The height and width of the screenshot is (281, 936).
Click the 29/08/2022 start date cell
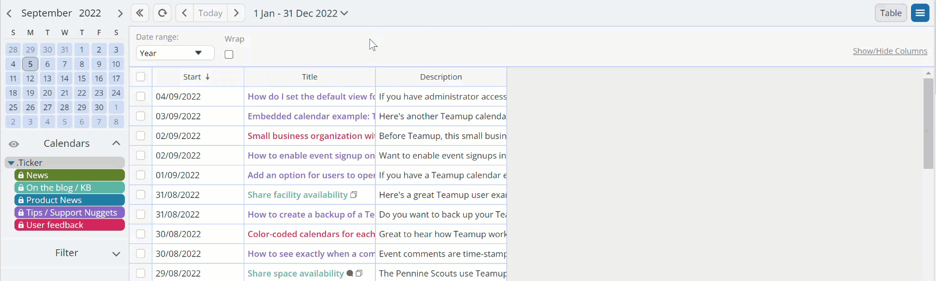click(x=198, y=273)
